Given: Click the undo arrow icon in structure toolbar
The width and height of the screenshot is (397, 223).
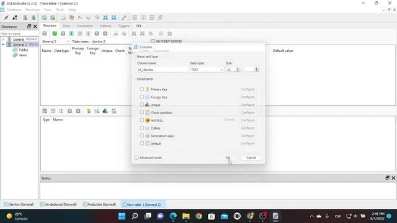Looking at the screenshot, I should point(169,33).
